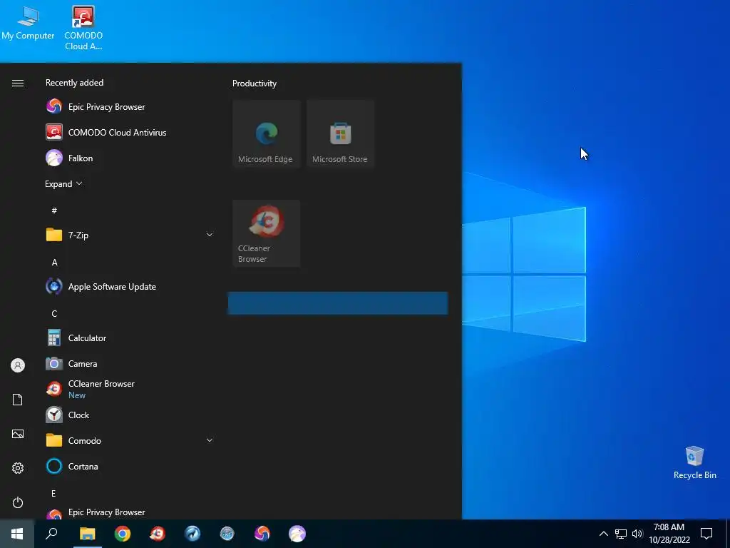Open Settings gear in Start sidebar
This screenshot has height=548, width=730.
click(18, 468)
